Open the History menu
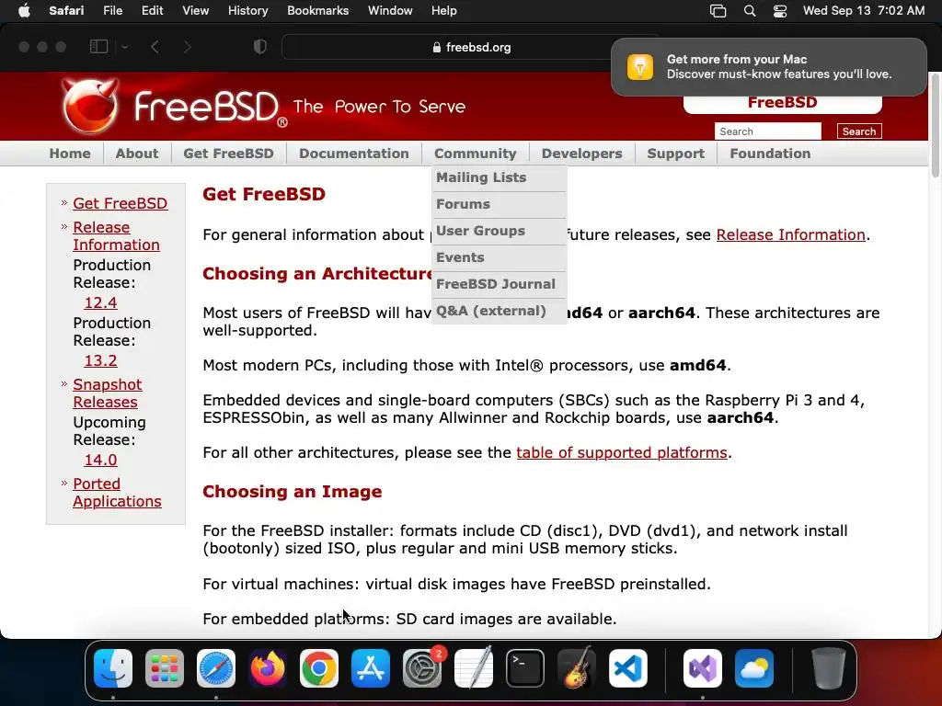Viewport: 942px width, 706px height. coord(247,11)
